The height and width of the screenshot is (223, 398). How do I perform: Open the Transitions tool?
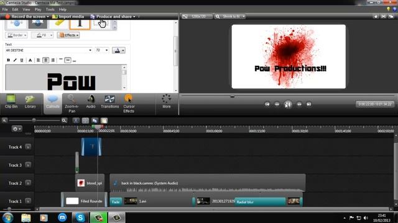[109, 102]
